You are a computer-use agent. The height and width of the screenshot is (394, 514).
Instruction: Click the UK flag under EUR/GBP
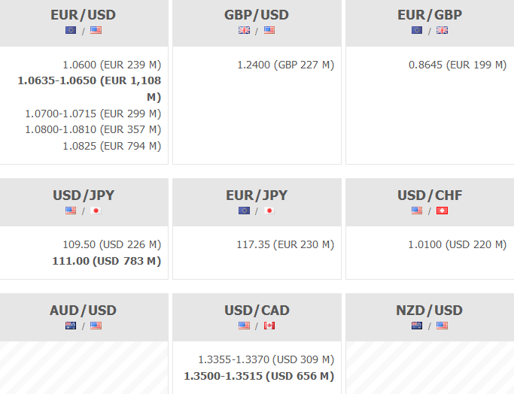(442, 31)
